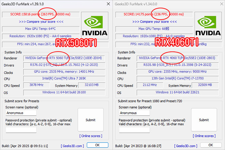The image size is (225, 150).
Task: Click the GPU core: 2355 MHz clocks field
Action: point(177,72)
